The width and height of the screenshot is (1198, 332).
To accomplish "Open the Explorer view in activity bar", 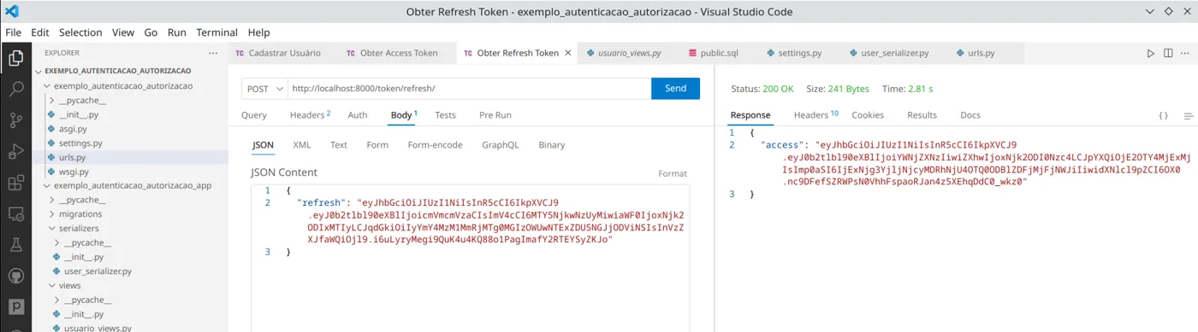I will [x=15, y=58].
